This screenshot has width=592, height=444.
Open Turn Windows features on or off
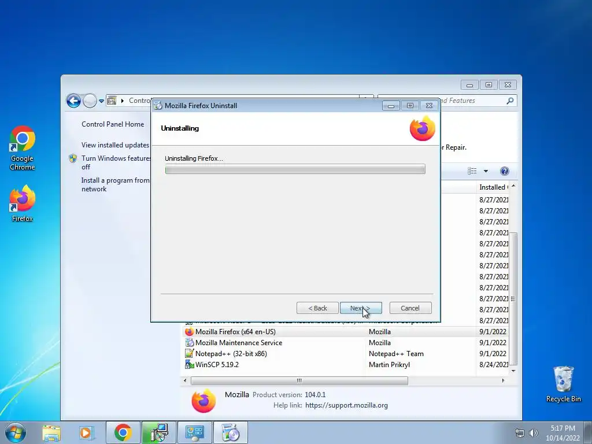tap(116, 162)
